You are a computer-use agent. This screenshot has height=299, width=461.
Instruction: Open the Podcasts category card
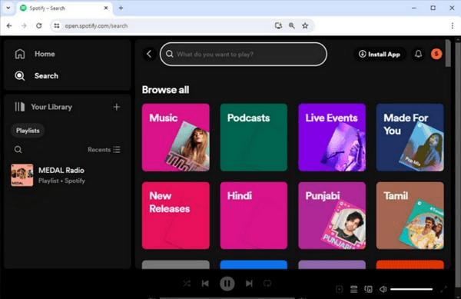click(254, 138)
